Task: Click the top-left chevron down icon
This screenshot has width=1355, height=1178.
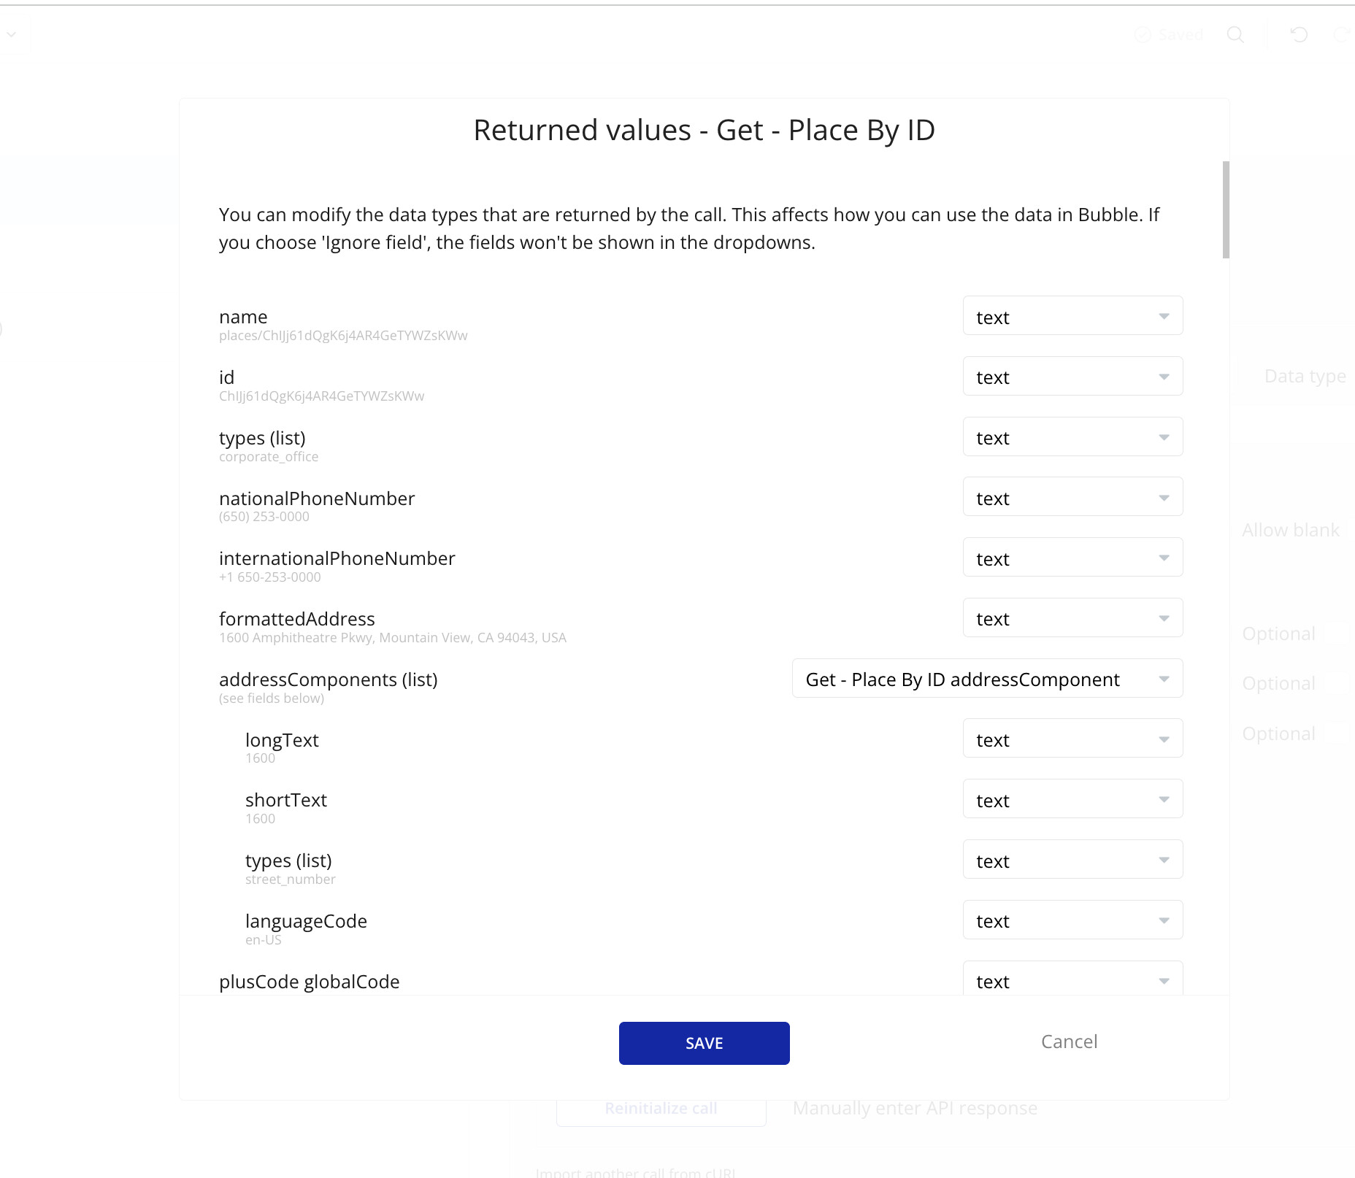Action: (12, 34)
